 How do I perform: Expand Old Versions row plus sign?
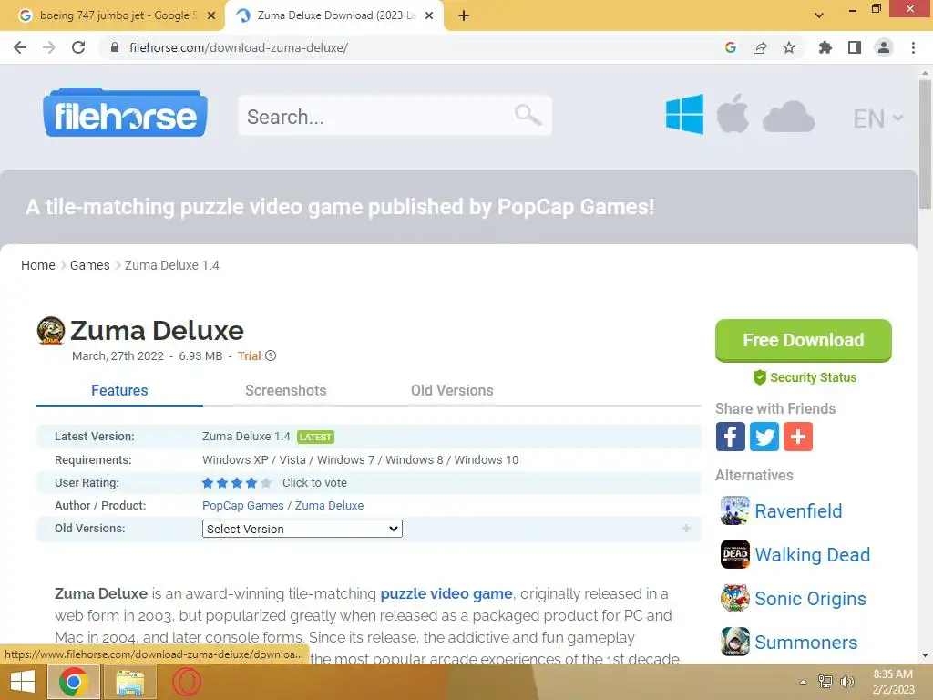tap(686, 529)
